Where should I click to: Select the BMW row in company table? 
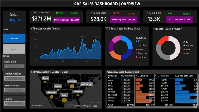(152, 86)
